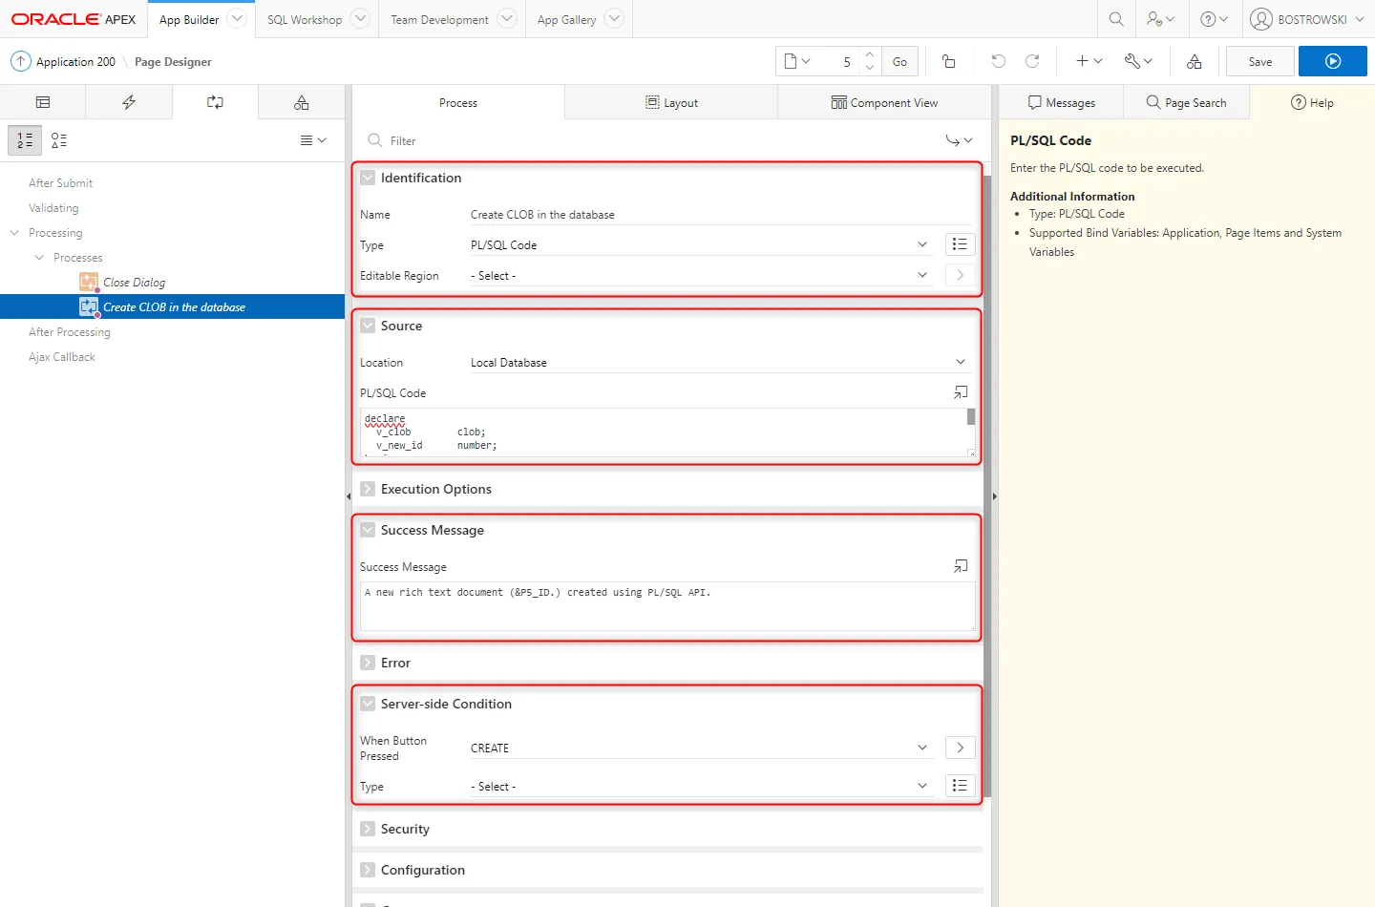Screen dimensions: 1375x907
Task: Open the Shared Components icon in toolbar
Action: click(x=1194, y=61)
